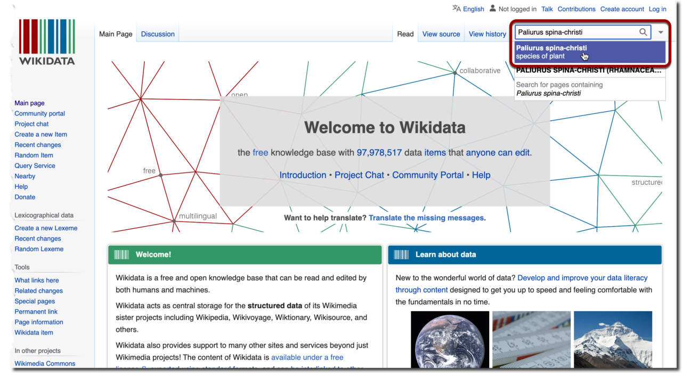Open the Query Service page

click(x=35, y=165)
